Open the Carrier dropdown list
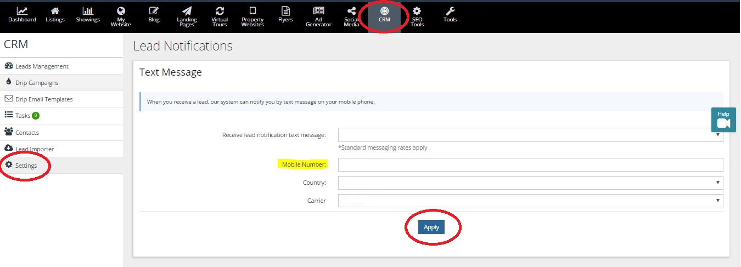The image size is (741, 267). [x=530, y=201]
